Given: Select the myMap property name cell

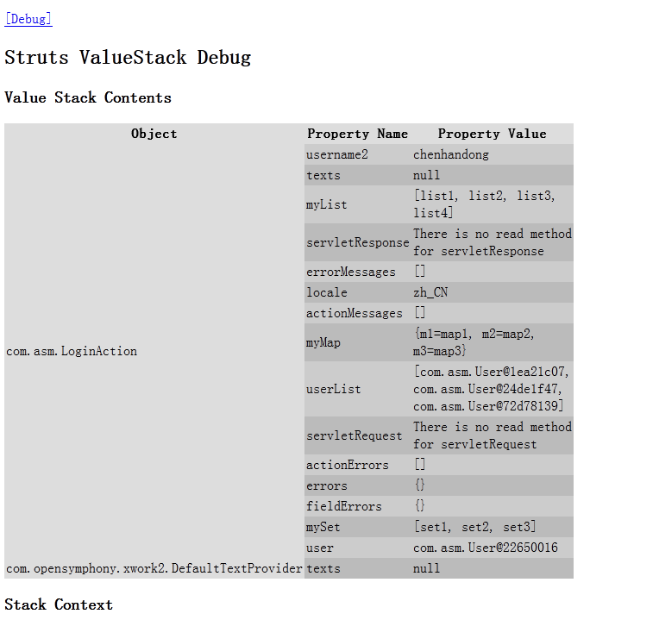Looking at the screenshot, I should (323, 342).
